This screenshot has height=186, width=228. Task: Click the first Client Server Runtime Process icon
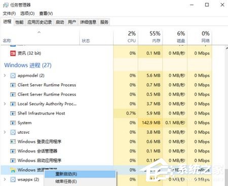point(13,85)
